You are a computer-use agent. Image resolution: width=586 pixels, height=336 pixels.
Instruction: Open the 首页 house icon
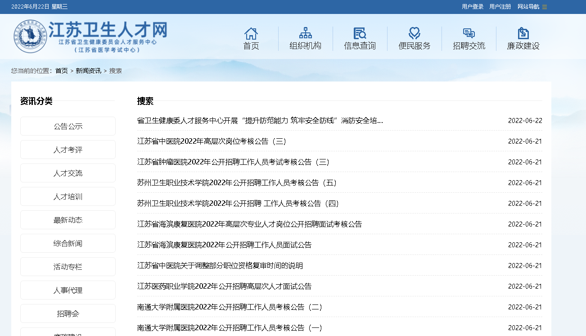click(251, 33)
